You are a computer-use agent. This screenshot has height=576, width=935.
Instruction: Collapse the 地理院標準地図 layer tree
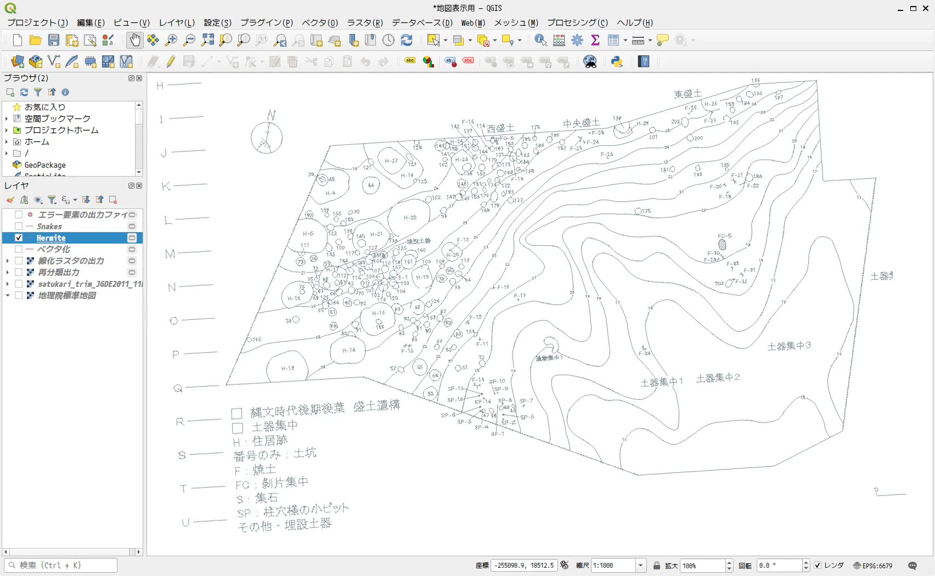coord(8,295)
